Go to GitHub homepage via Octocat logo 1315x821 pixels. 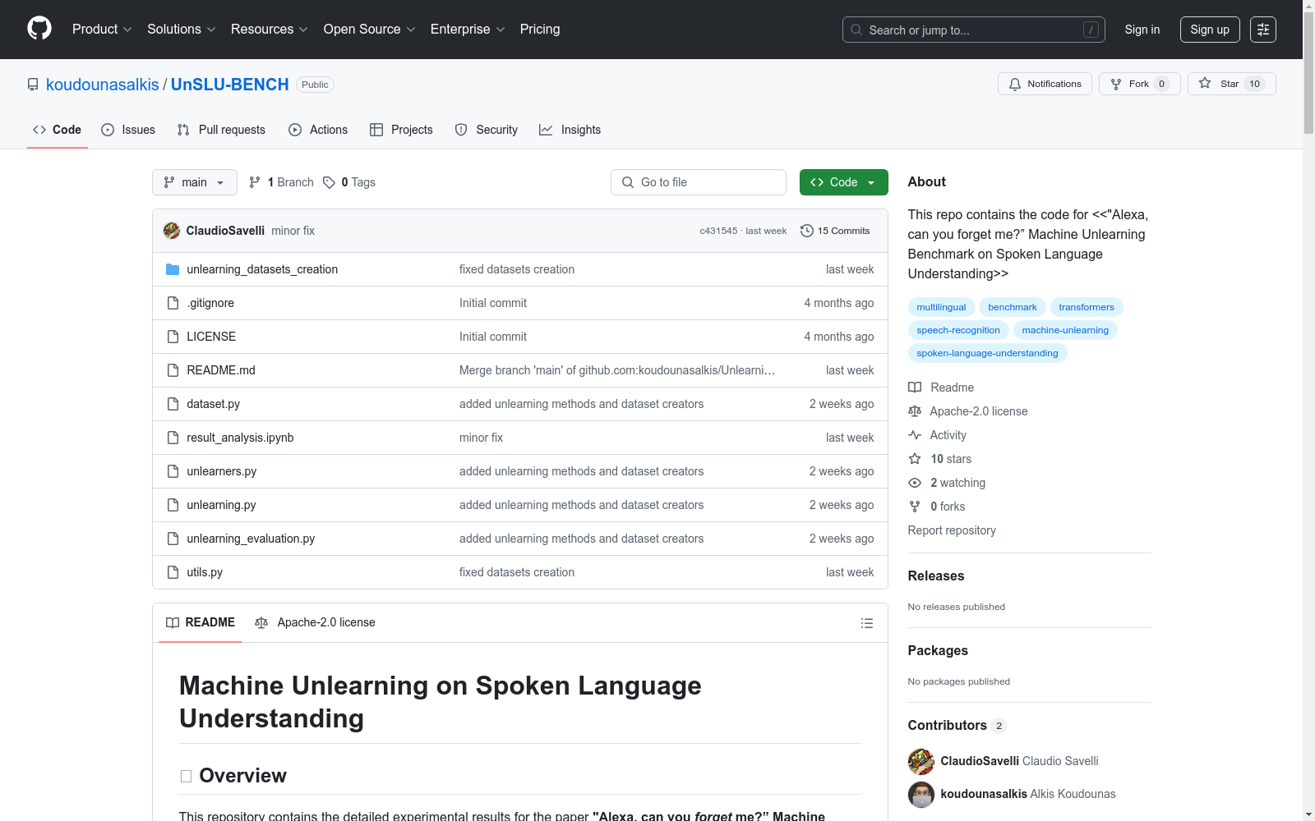(x=39, y=29)
